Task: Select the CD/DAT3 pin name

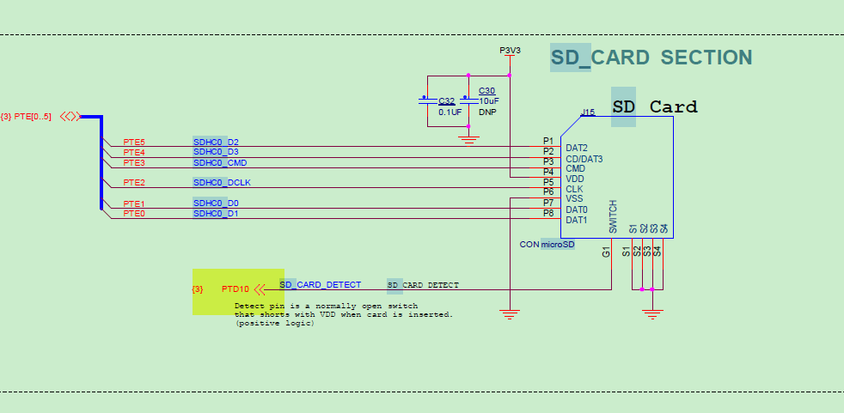Action: click(584, 159)
